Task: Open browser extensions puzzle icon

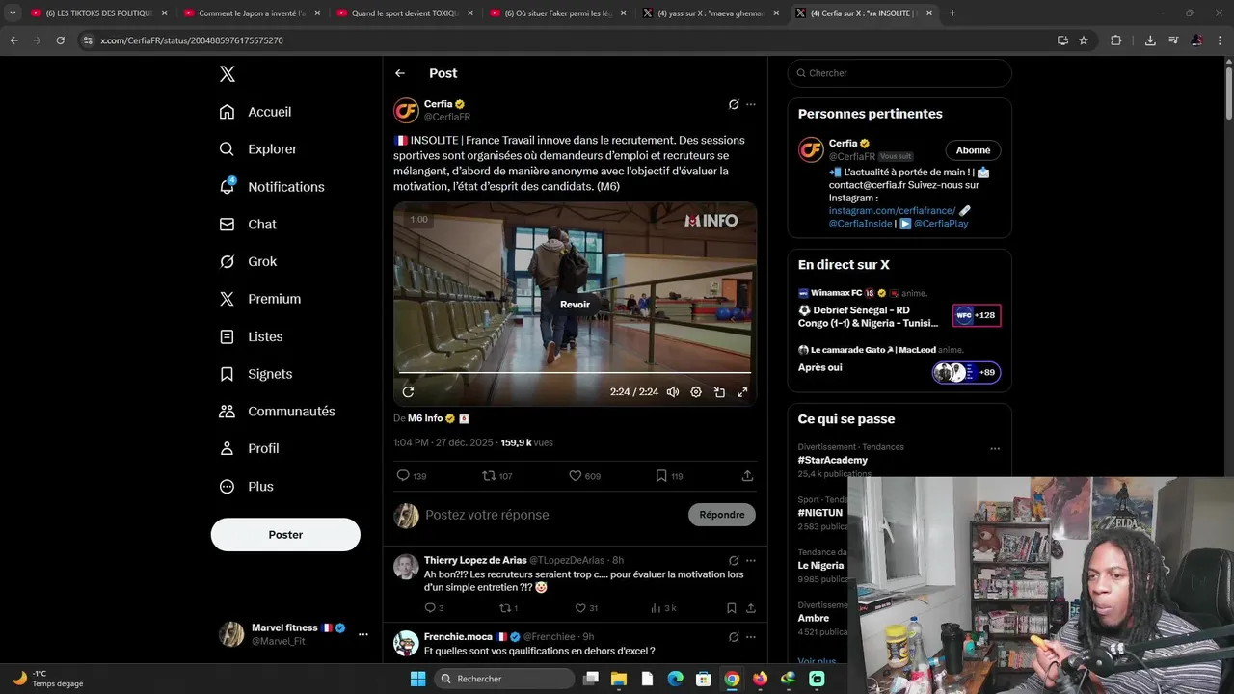Action: tap(1116, 40)
